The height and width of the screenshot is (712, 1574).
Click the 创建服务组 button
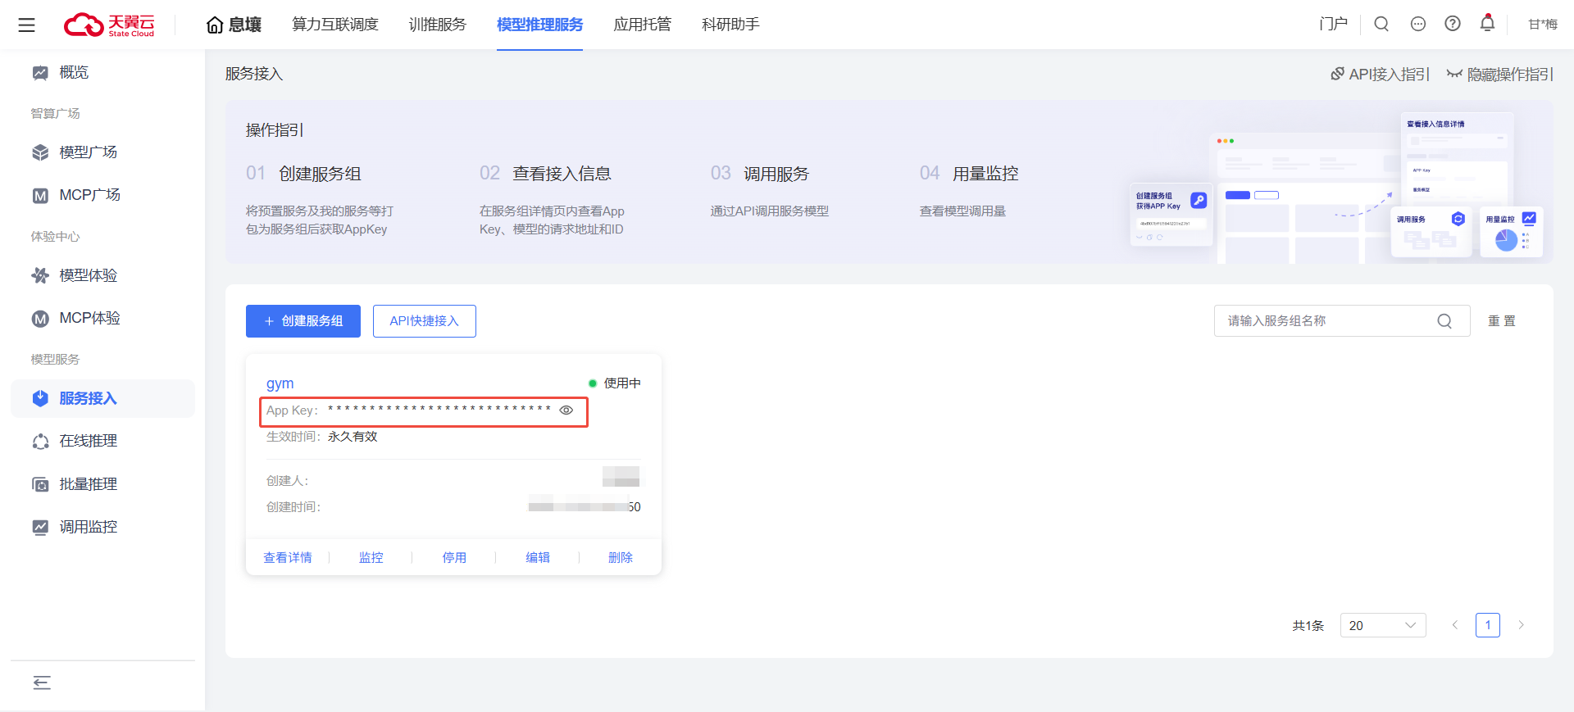coord(303,321)
